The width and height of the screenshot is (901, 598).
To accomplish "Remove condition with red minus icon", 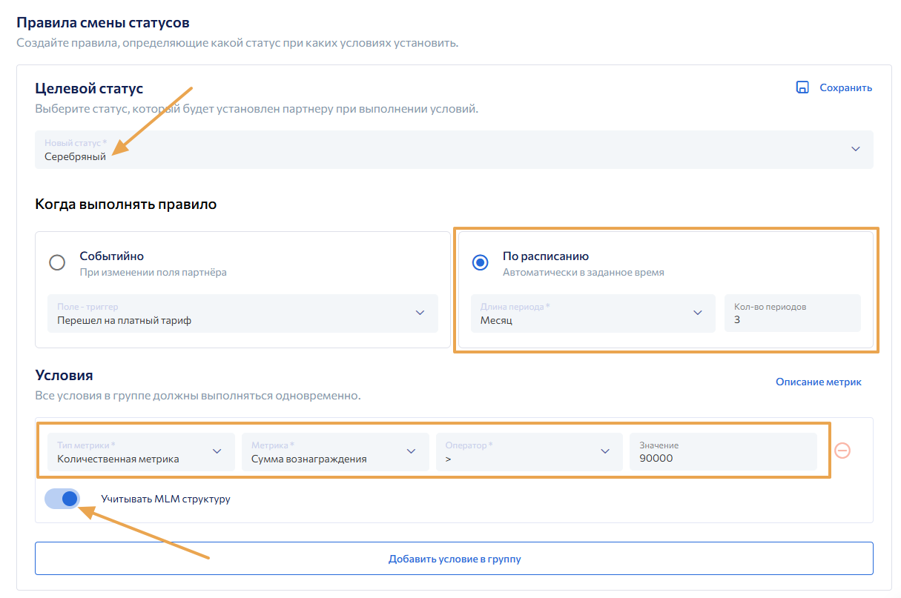I will 842,451.
